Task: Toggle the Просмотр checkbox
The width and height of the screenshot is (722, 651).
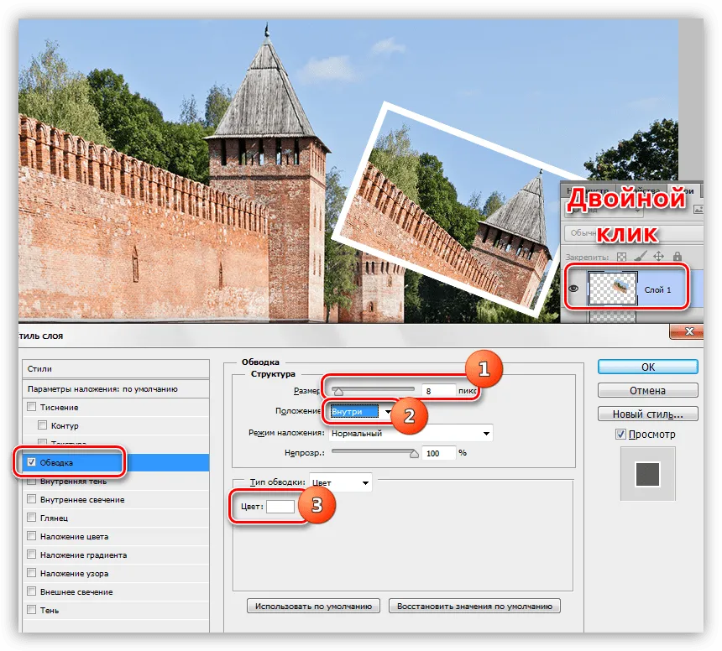Action: pos(620,434)
